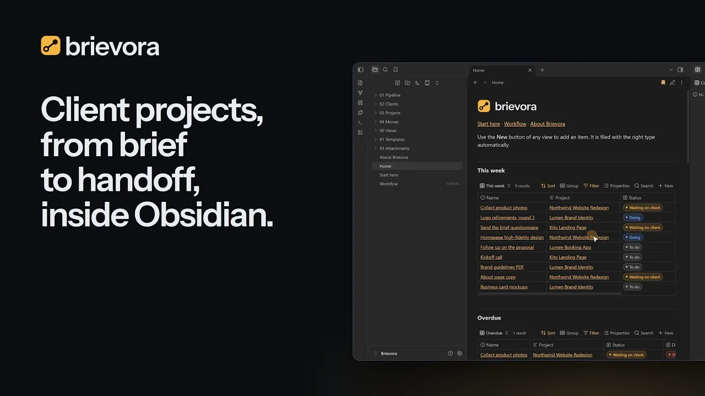Viewport: 705px width, 396px height.
Task: Click the new note pencil icon
Action: point(398,83)
